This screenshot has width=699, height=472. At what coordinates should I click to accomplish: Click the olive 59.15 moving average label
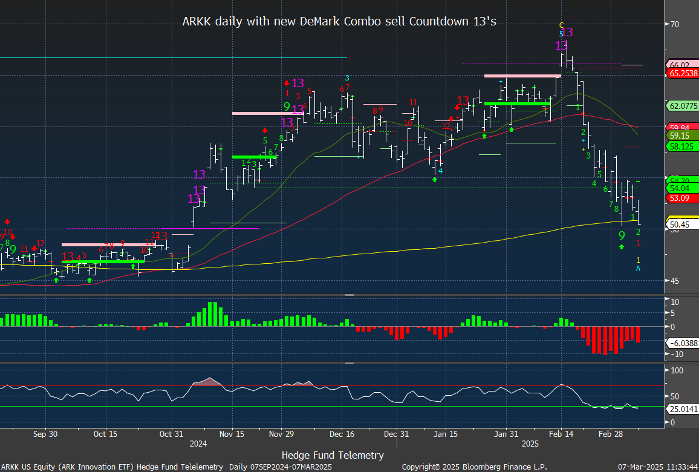683,136
